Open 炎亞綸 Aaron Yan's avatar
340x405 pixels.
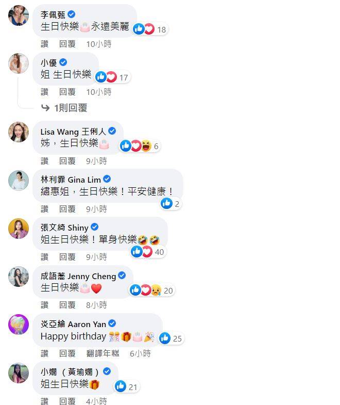click(x=19, y=325)
